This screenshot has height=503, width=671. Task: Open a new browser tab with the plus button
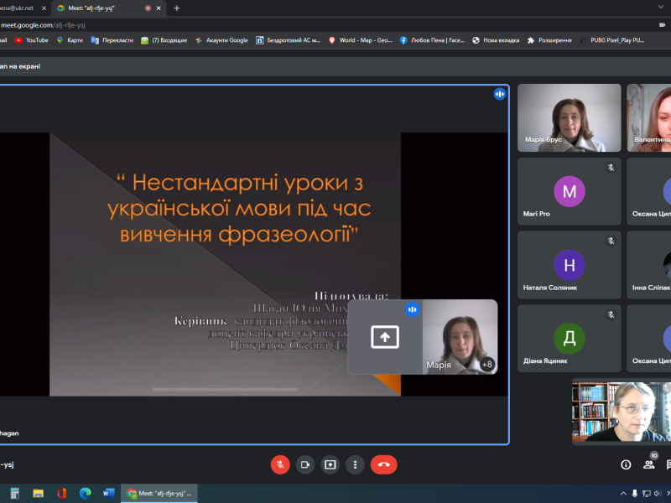[176, 8]
